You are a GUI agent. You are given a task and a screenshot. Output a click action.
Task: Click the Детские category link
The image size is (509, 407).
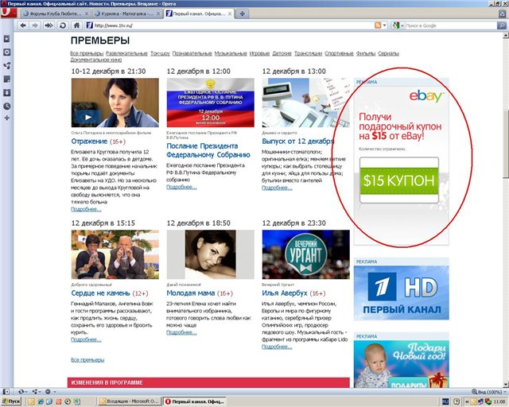(x=282, y=53)
